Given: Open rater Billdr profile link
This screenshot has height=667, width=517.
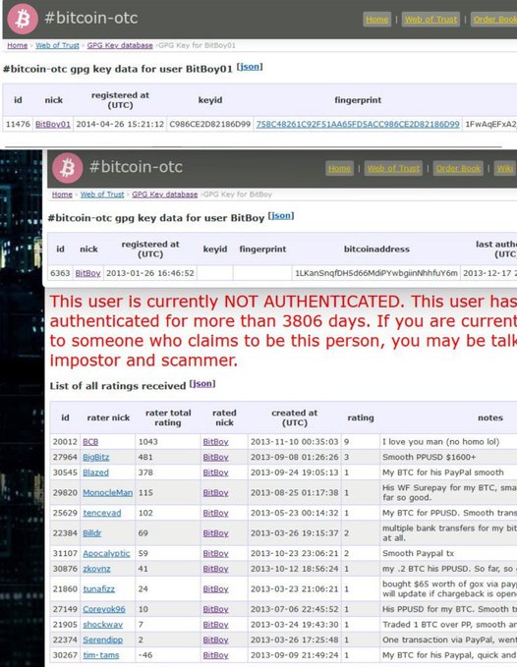Looking at the screenshot, I should coord(92,533).
